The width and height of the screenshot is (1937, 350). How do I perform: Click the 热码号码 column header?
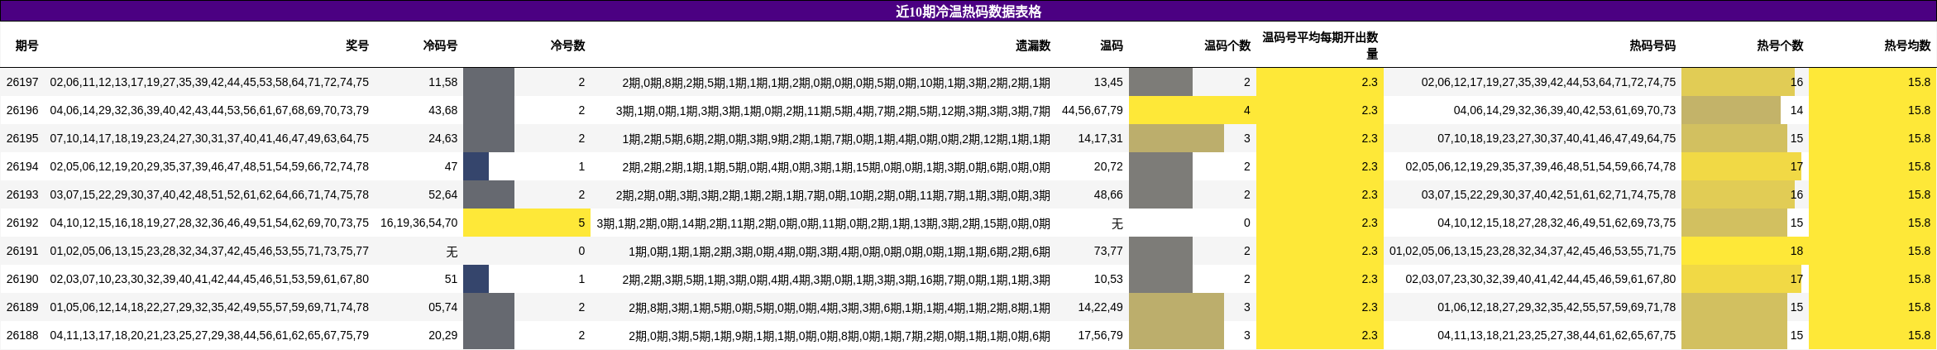tap(1652, 46)
